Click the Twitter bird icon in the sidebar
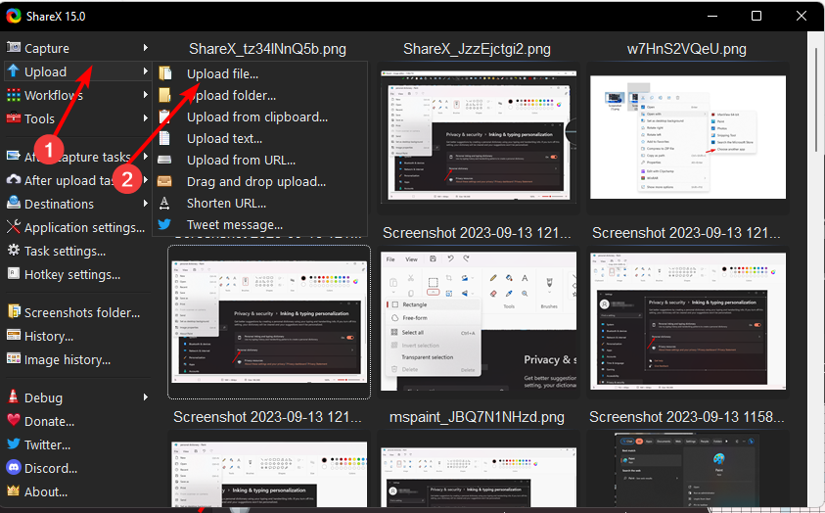The height and width of the screenshot is (513, 825). (x=13, y=444)
